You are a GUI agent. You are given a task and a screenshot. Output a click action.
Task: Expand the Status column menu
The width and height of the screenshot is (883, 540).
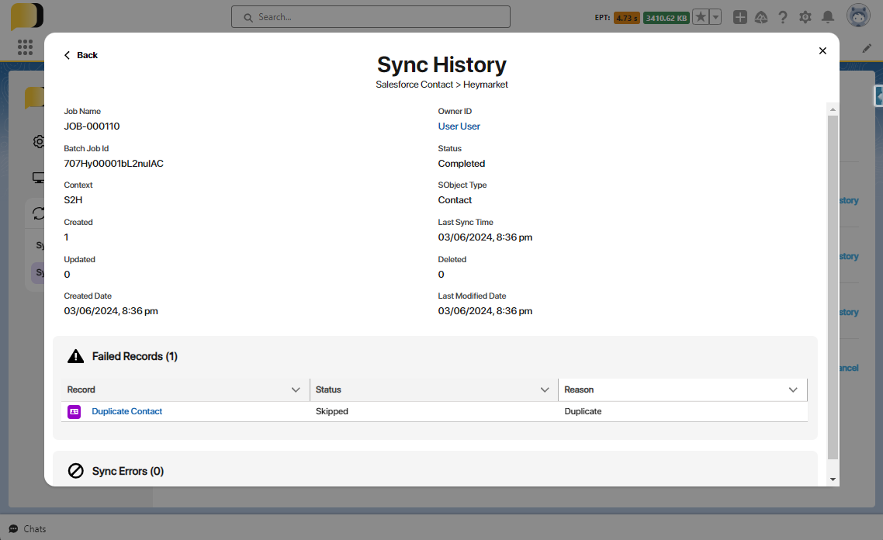coord(545,389)
